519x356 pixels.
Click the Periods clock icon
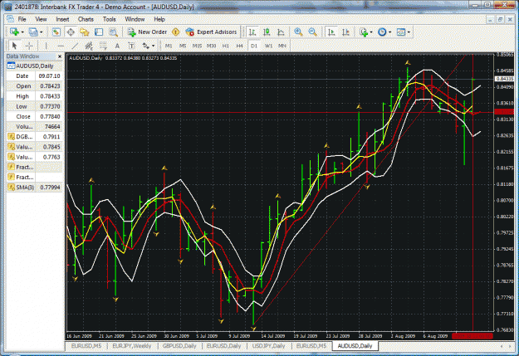382,32
